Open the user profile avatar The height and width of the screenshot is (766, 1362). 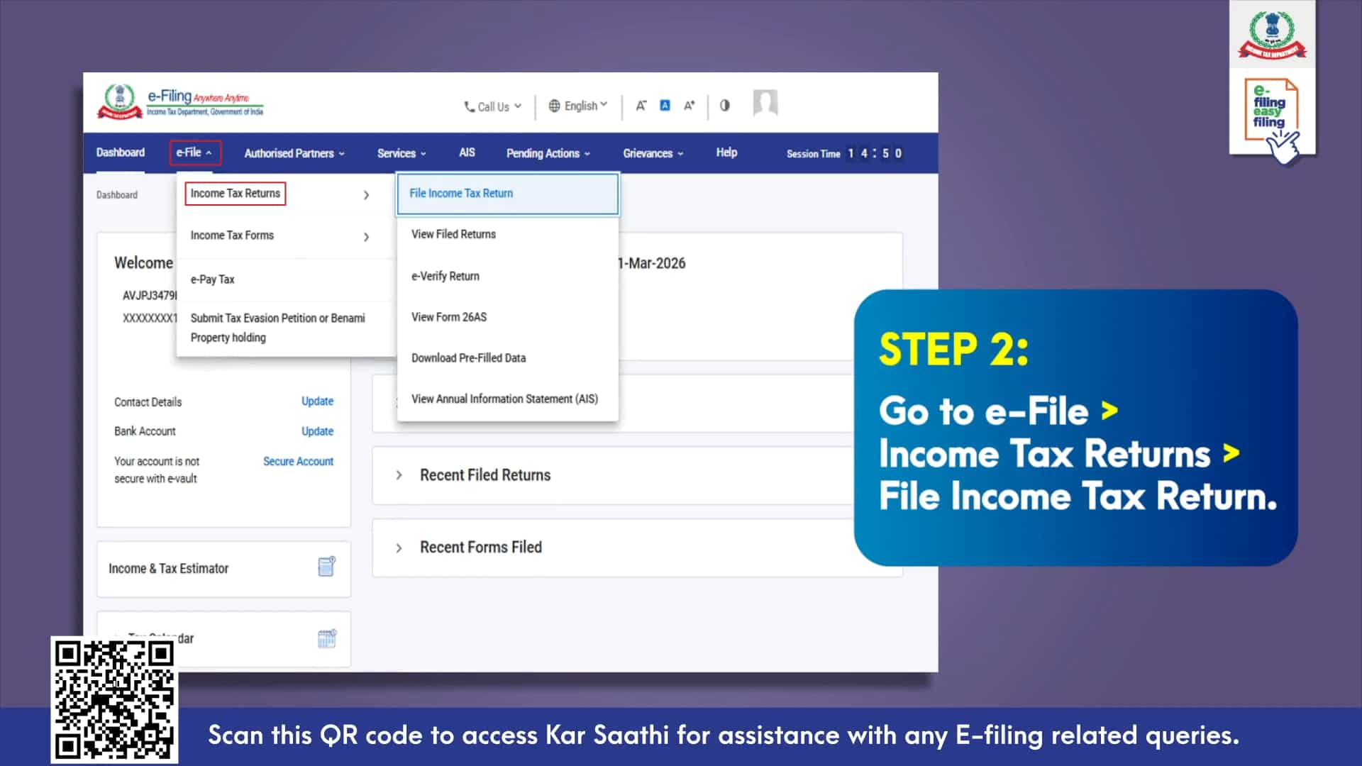click(x=765, y=104)
